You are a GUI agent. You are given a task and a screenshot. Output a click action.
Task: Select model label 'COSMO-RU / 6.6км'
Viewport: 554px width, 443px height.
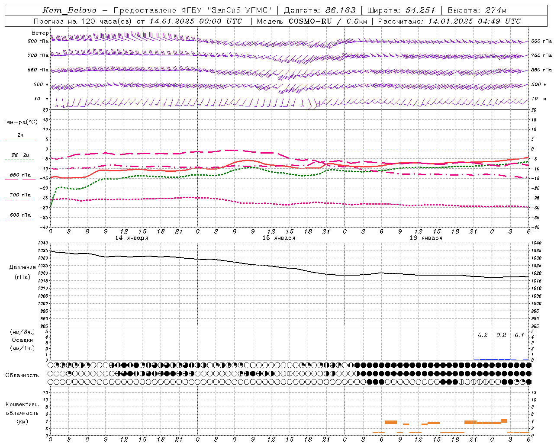click(328, 21)
